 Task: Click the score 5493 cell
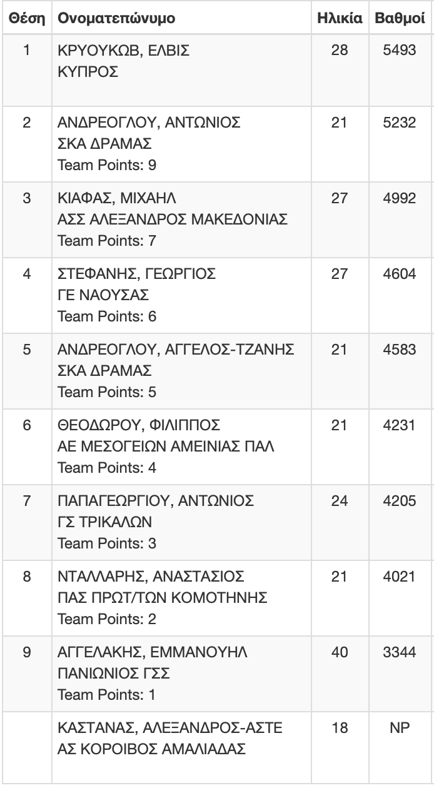point(400,51)
